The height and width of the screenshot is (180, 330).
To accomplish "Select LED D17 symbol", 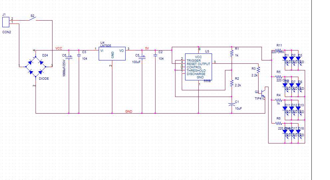I will 291,132.
